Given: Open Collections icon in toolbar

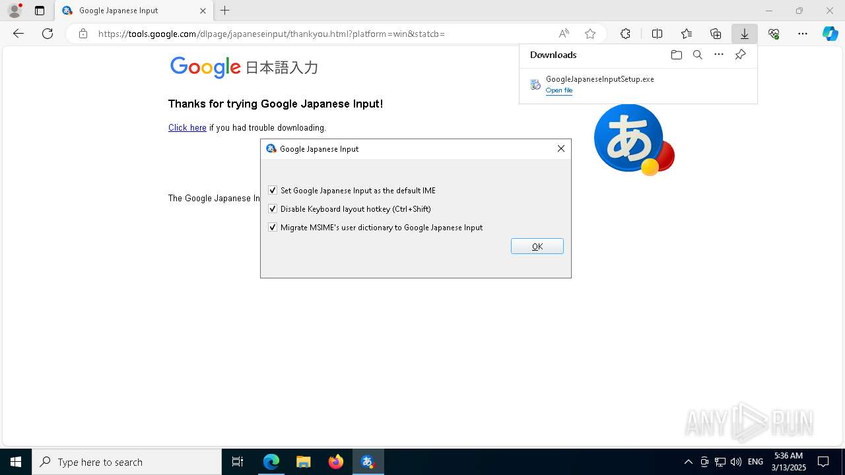Looking at the screenshot, I should click(716, 34).
